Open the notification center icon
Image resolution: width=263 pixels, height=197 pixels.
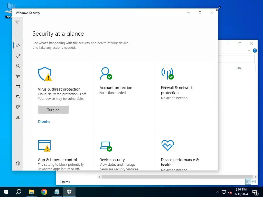(255, 192)
